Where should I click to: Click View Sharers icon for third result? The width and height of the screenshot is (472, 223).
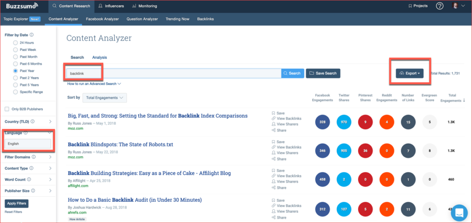pos(273,182)
